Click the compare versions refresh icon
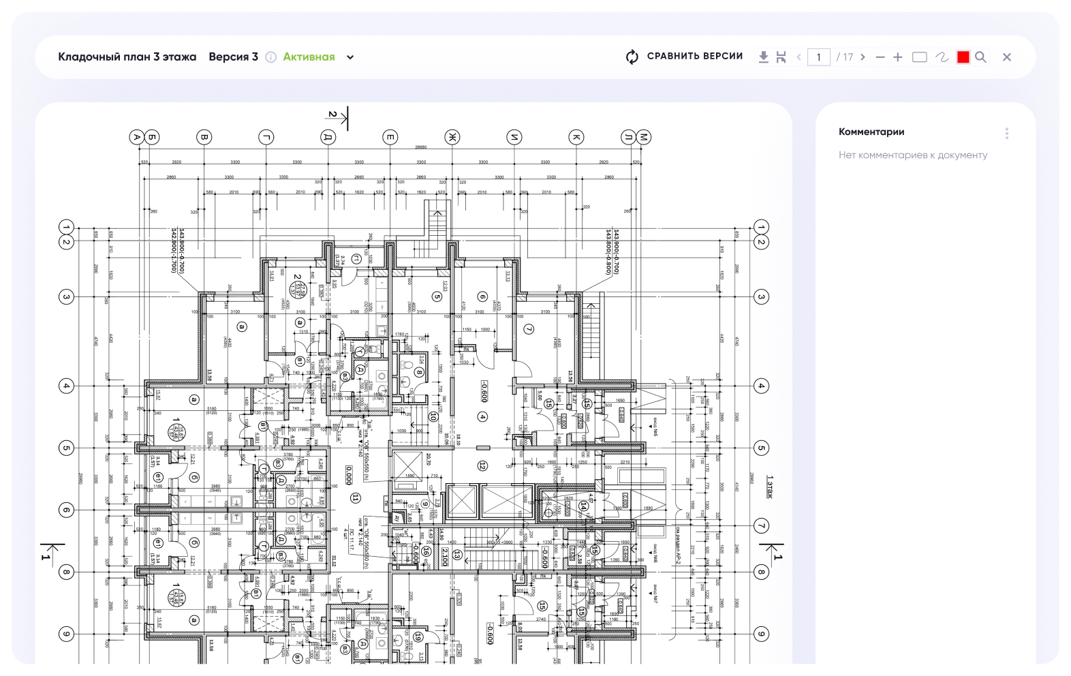This screenshot has width=1071, height=676. [632, 57]
